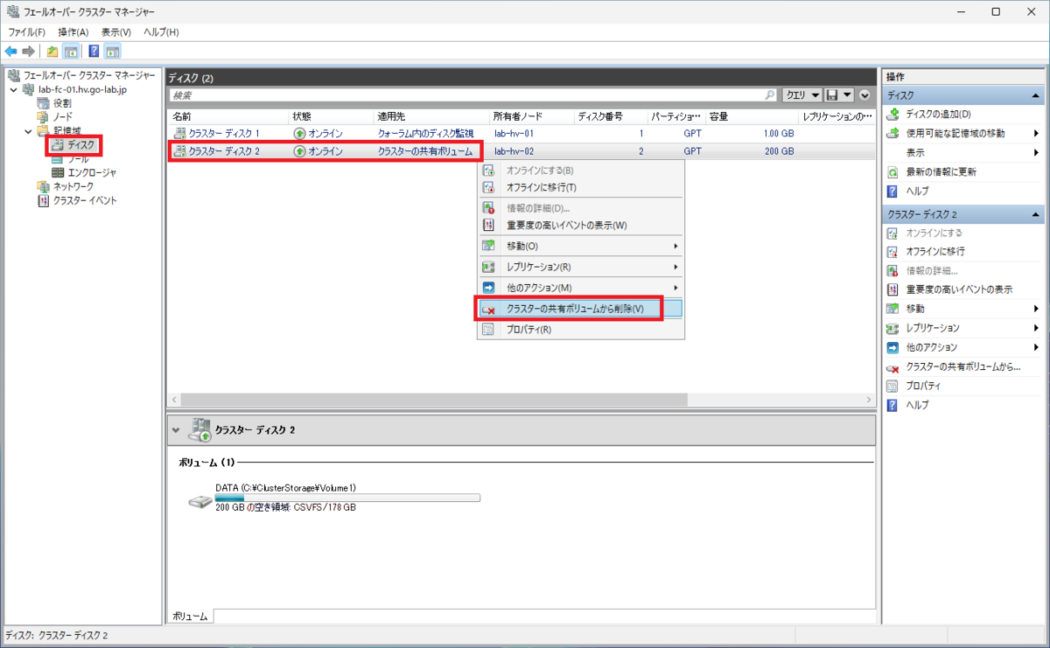This screenshot has height=648, width=1050.
Task: Click the Back arrow toolbar icon
Action: 11,51
